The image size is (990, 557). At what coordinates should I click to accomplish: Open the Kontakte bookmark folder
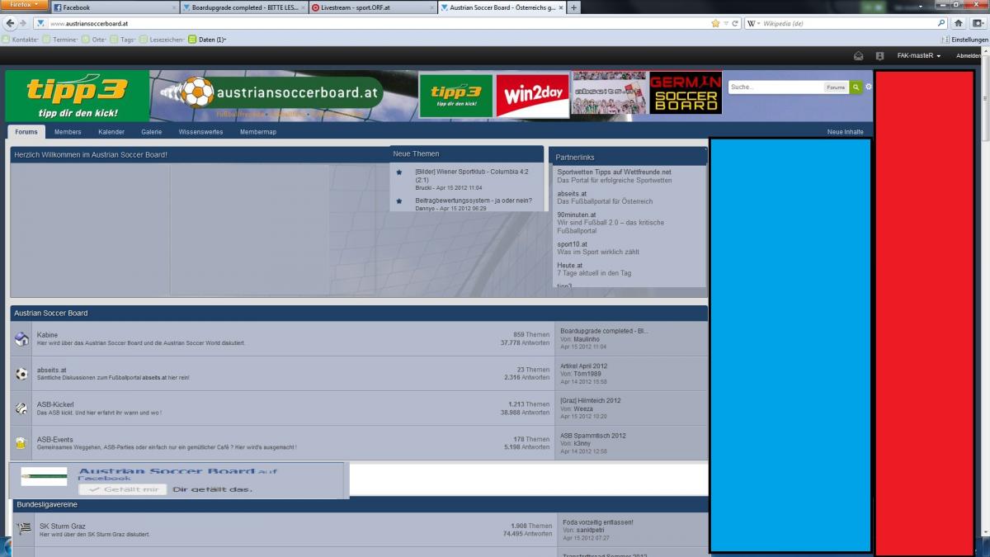pos(21,39)
